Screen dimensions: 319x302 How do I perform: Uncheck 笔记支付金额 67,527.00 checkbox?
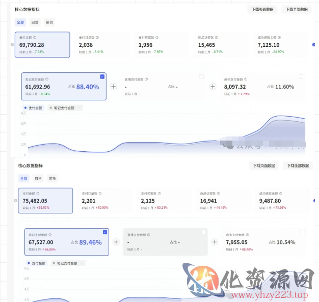[105, 232]
